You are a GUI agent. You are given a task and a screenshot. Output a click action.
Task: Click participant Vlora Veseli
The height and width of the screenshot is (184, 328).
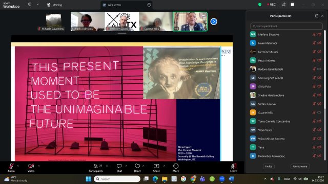(286, 130)
